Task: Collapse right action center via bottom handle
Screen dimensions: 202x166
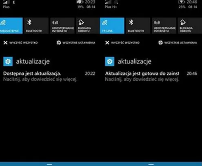Action: tap(151, 164)
